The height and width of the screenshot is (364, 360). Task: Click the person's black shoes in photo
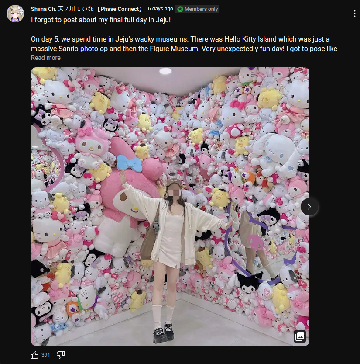point(163,332)
